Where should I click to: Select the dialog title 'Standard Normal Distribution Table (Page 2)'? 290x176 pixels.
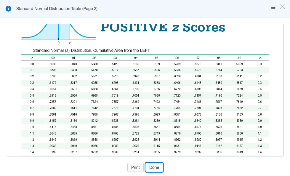click(x=57, y=9)
